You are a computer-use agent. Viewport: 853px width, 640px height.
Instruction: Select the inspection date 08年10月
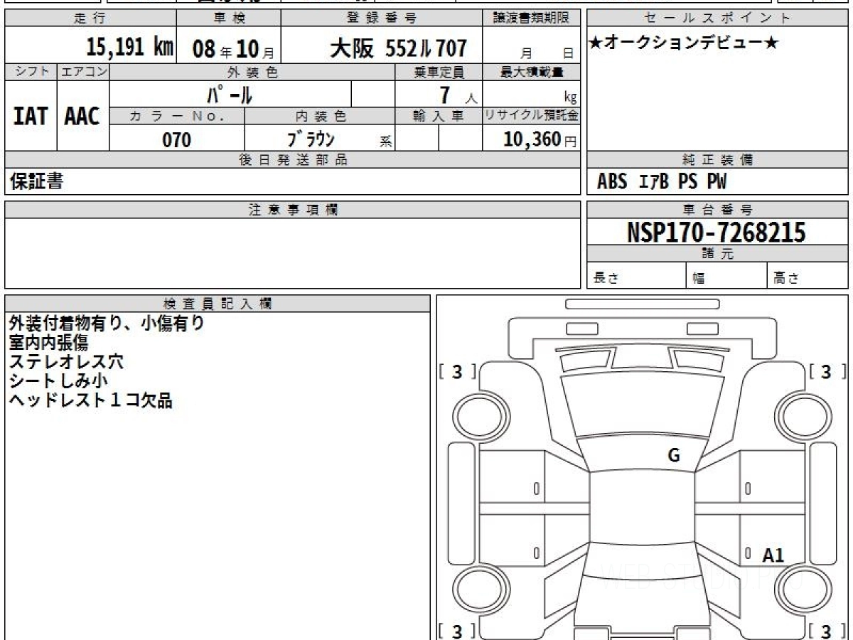(233, 49)
